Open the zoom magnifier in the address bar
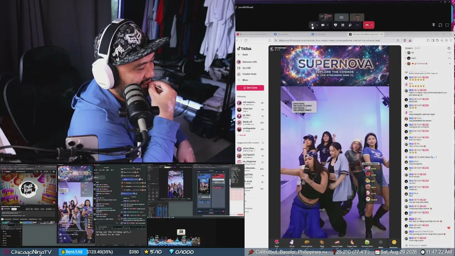 [398, 41]
